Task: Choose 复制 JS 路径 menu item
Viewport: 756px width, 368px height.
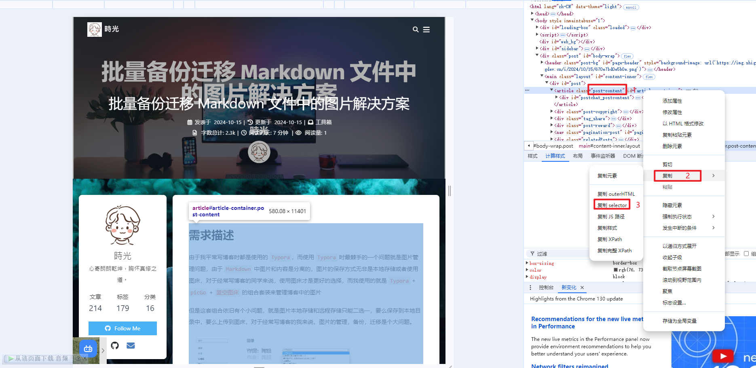Action: pos(611,217)
